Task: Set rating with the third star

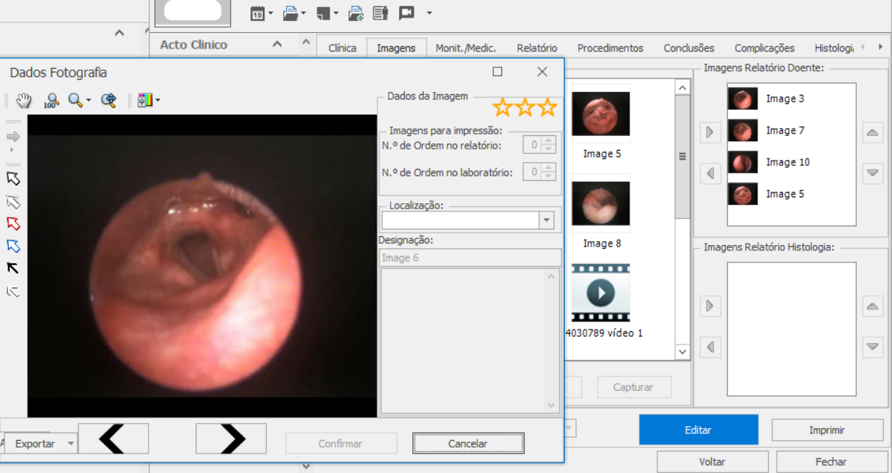Action: pyautogui.click(x=548, y=108)
